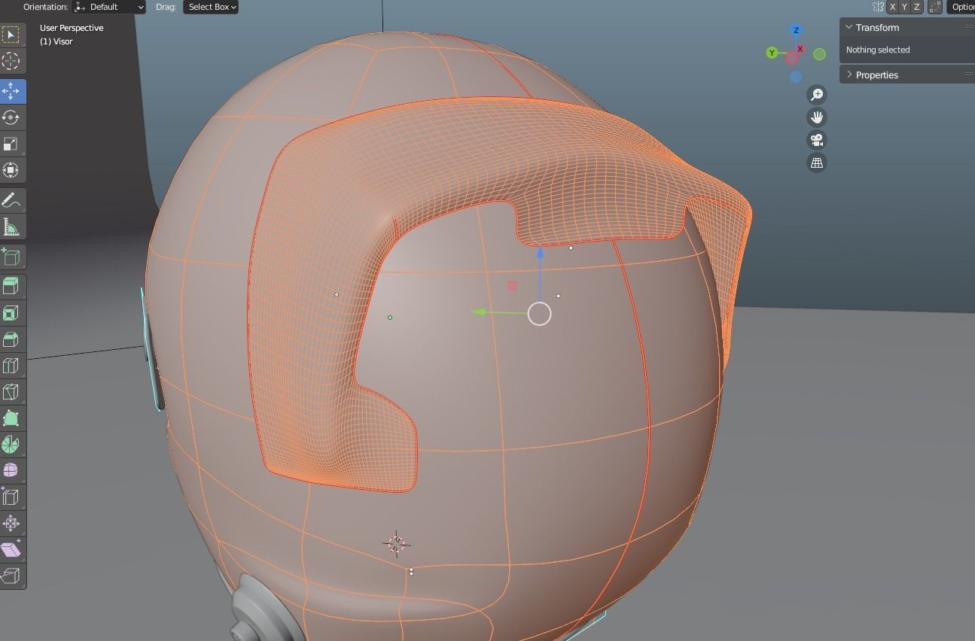Choose the Rotate tool
This screenshot has width=975, height=641.
point(11,117)
